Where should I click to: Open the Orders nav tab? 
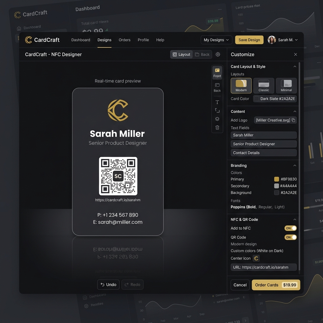point(124,40)
